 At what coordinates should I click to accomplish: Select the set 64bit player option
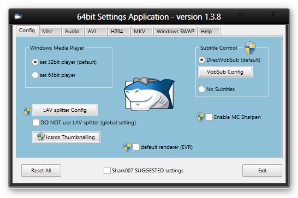[x=35, y=75]
